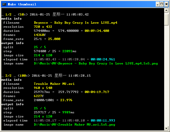Click the 1/2 progress counter
Viewport: 170px width, 132px height.
click(8, 15)
